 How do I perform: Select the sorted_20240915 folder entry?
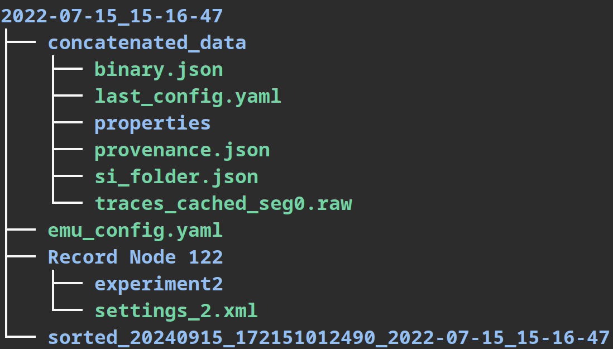(x=328, y=338)
